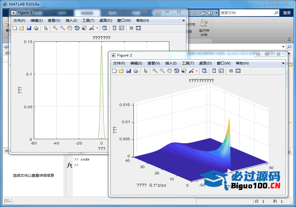Insert Colorbar in Figure 2 toolbar
The image size is (296, 207).
[x=214, y=71]
